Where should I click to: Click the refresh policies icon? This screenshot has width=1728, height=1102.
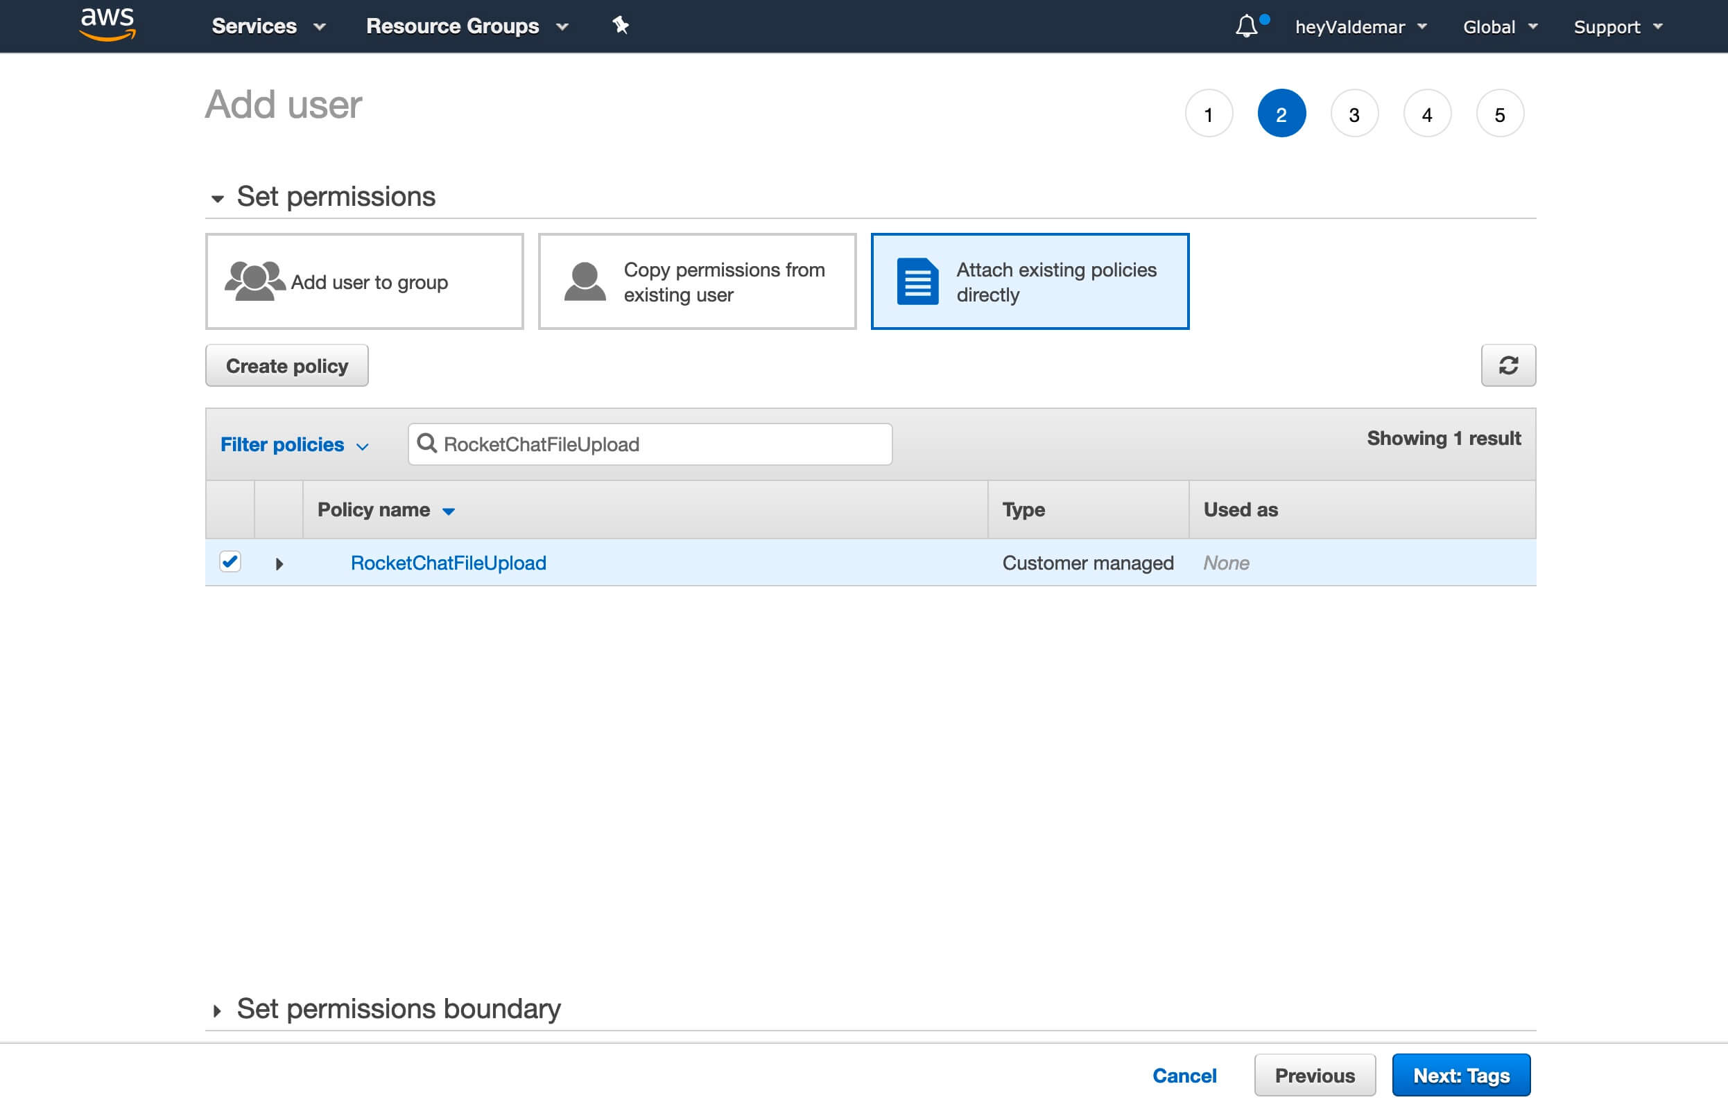(x=1509, y=365)
